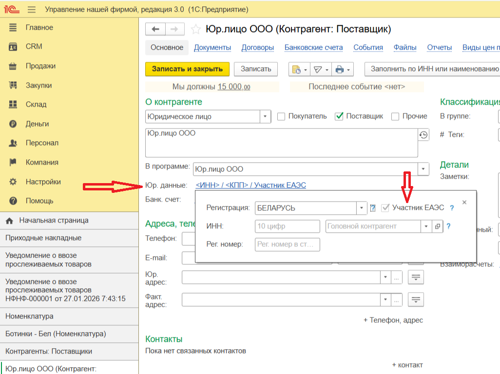Switch to the Банковские счета tab
This screenshot has height=374, width=500.
click(313, 47)
